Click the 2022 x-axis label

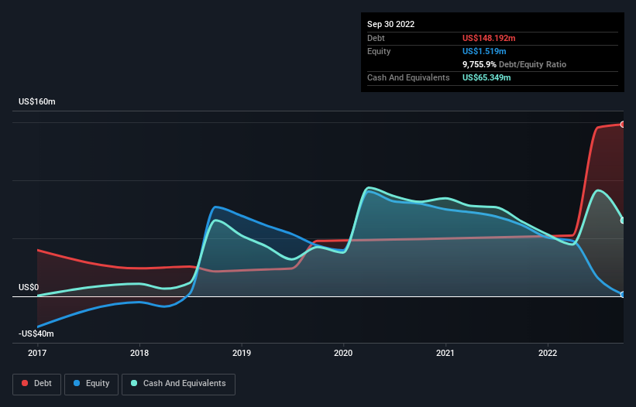pyautogui.click(x=548, y=353)
